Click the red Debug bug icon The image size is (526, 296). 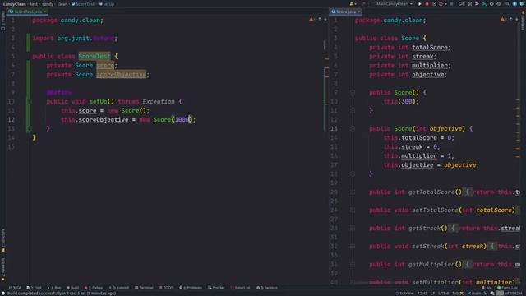tap(427, 4)
